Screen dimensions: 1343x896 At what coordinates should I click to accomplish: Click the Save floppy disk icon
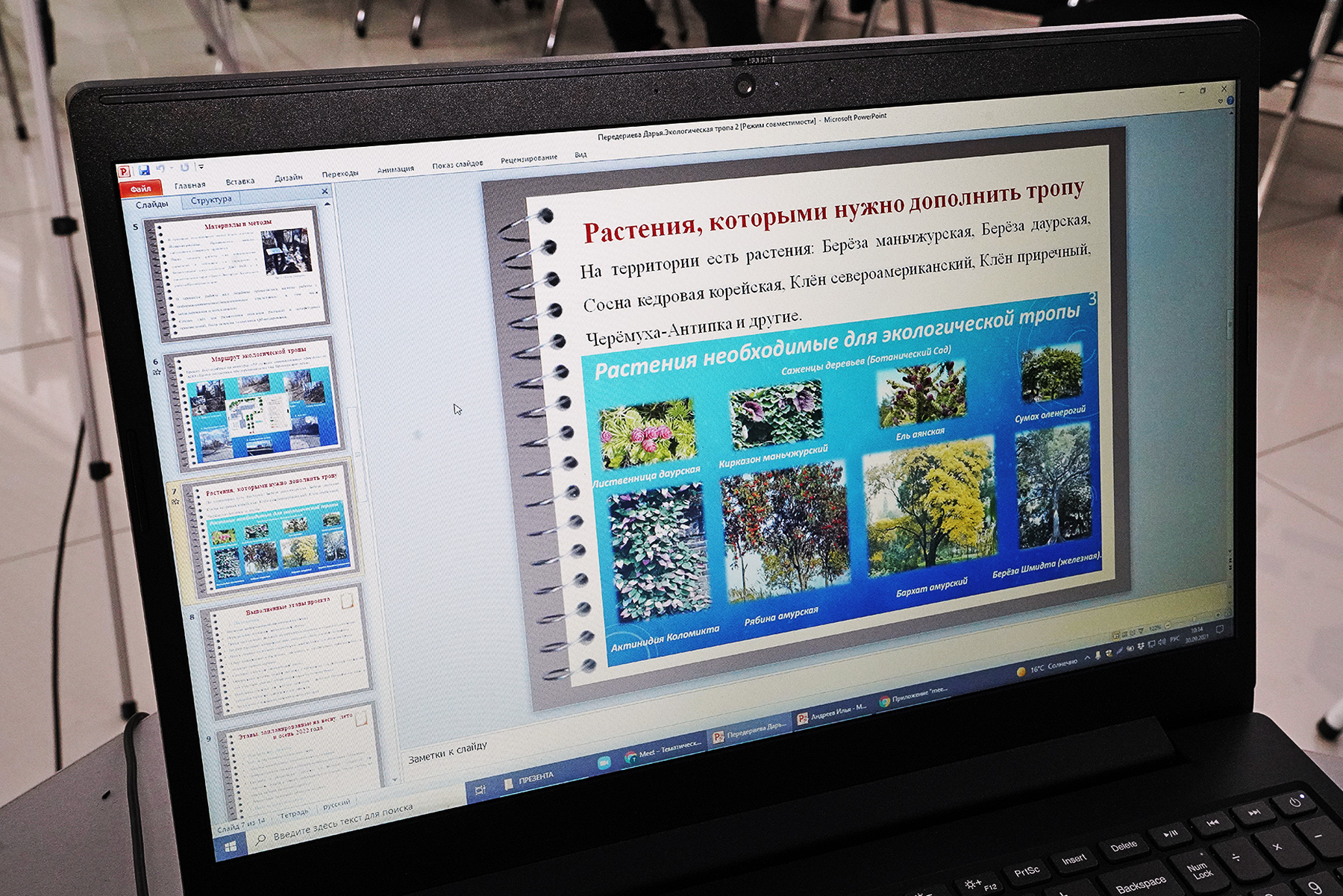144,170
